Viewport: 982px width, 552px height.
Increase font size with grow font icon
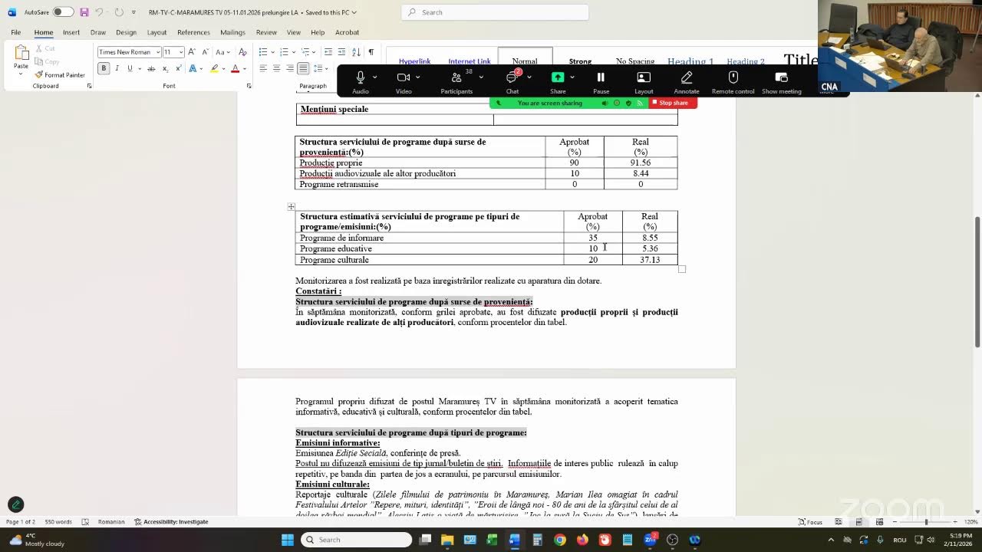pyautogui.click(x=192, y=52)
